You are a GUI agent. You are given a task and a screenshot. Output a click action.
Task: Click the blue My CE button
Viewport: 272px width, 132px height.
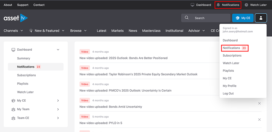point(243,18)
